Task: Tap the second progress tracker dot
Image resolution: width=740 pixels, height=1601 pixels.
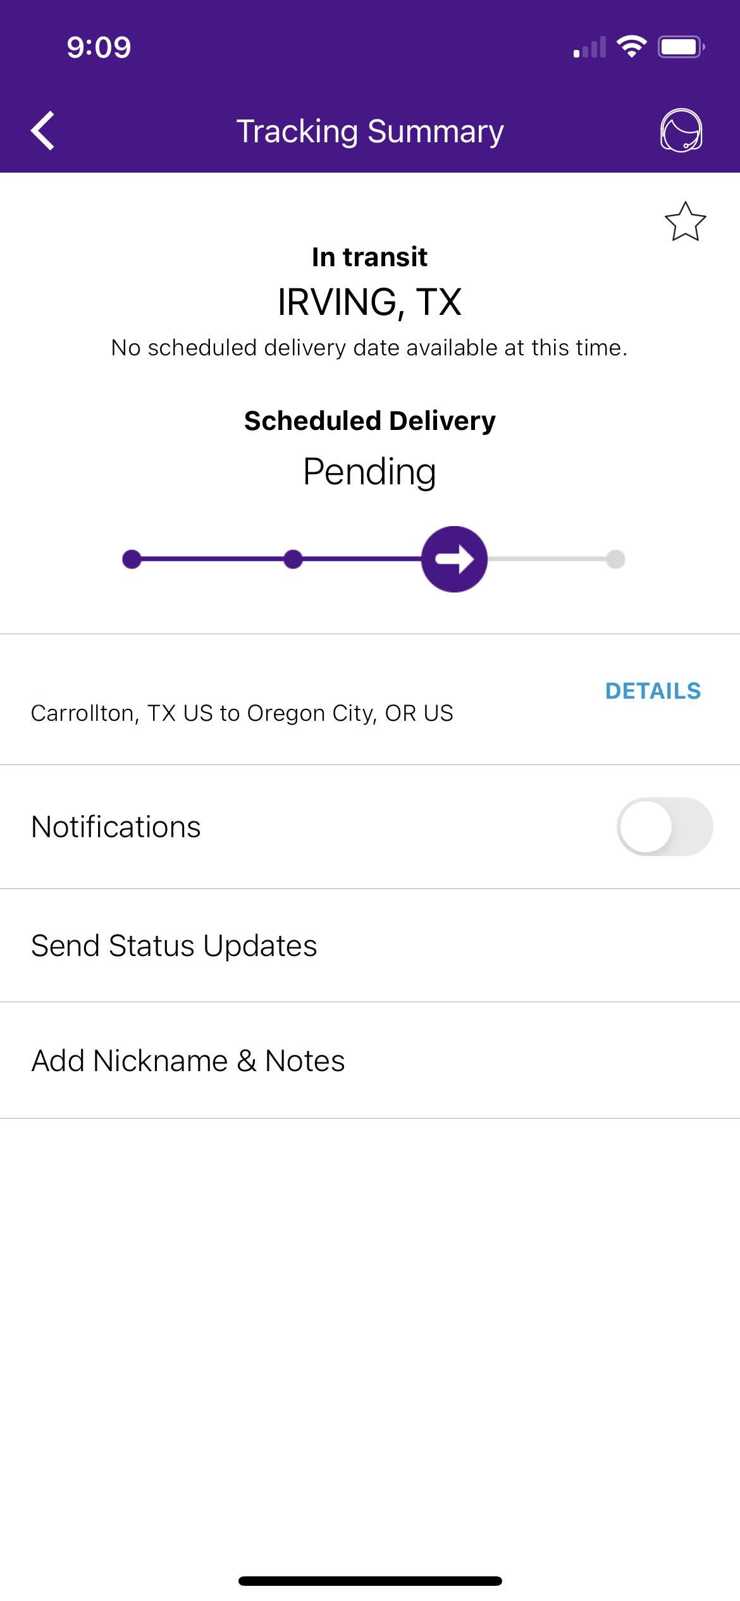Action: (293, 559)
